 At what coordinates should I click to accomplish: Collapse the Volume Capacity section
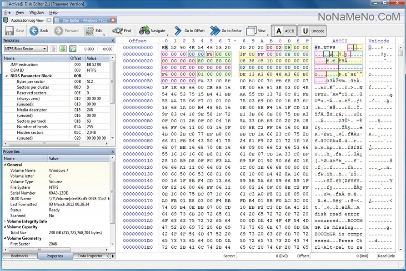[x=5, y=227]
